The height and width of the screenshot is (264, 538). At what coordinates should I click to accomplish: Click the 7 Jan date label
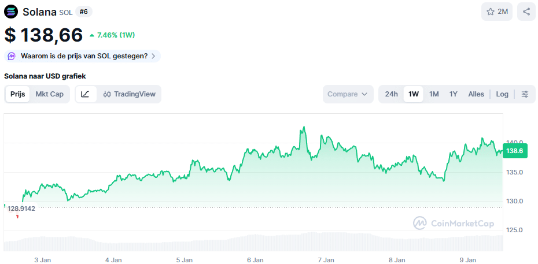[x=326, y=260]
